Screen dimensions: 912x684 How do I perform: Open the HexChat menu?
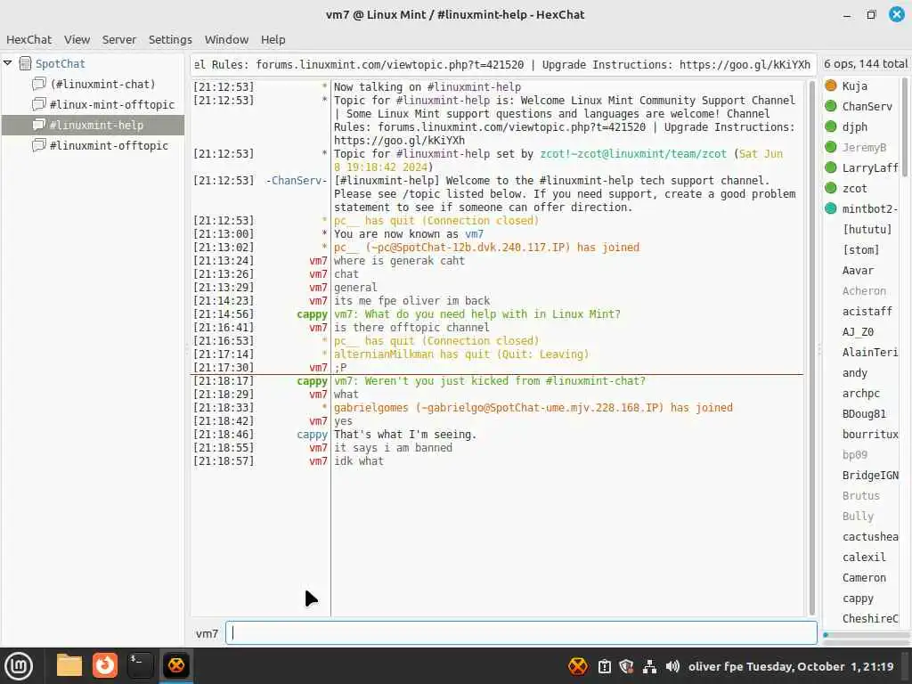28,39
